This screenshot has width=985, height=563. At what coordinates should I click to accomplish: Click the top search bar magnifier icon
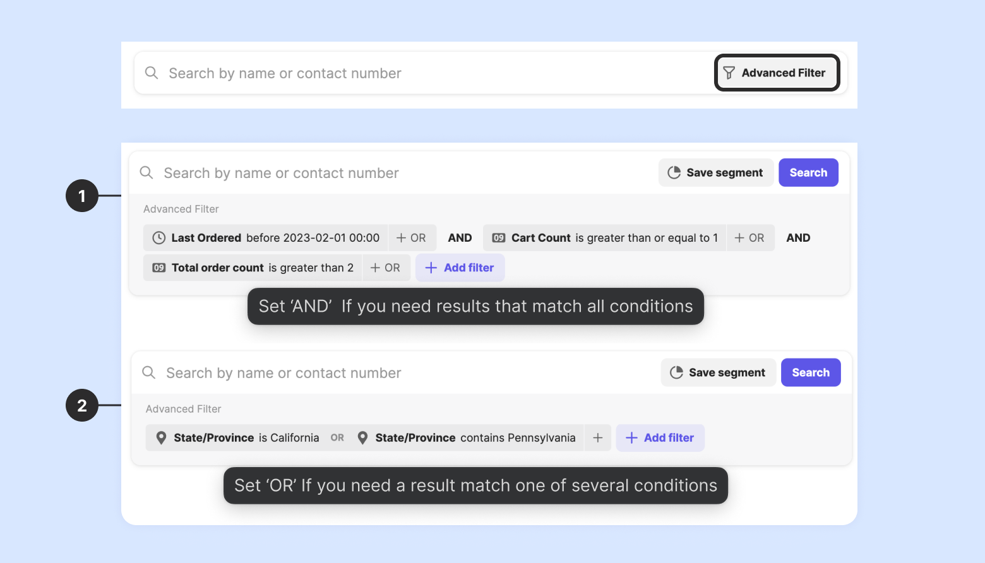[152, 73]
